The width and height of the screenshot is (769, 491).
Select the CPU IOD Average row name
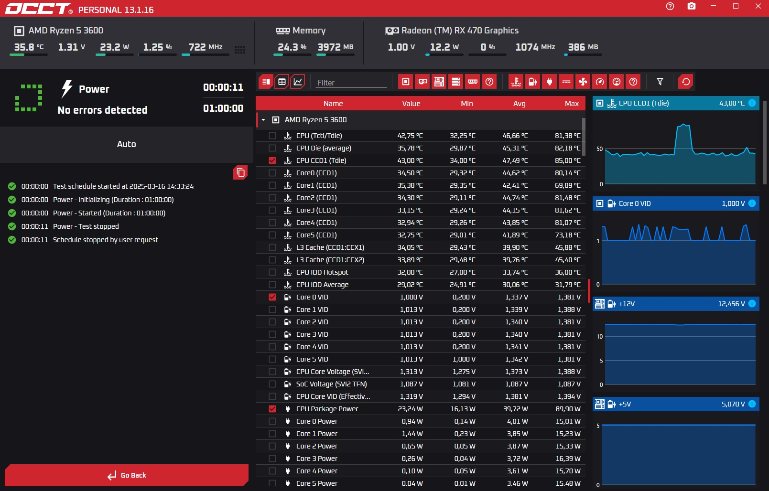(x=323, y=285)
